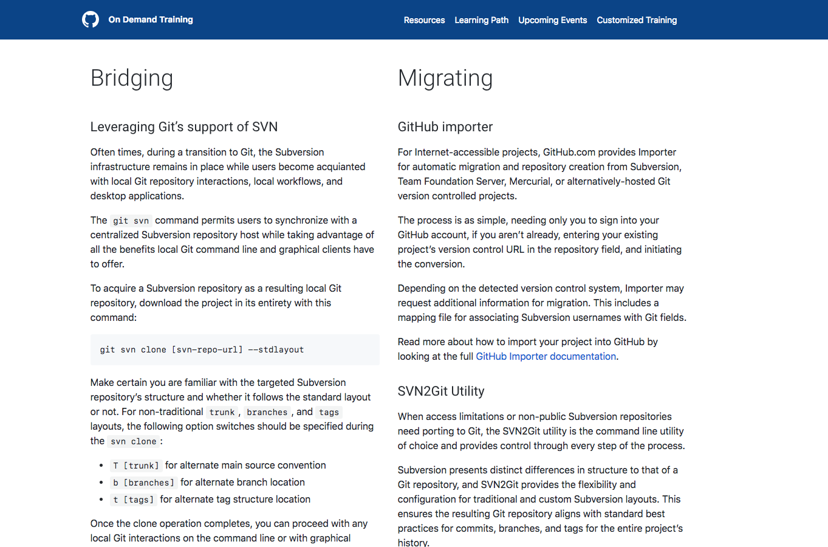
Task: Open Customized Training in the navbar
Action: (637, 20)
